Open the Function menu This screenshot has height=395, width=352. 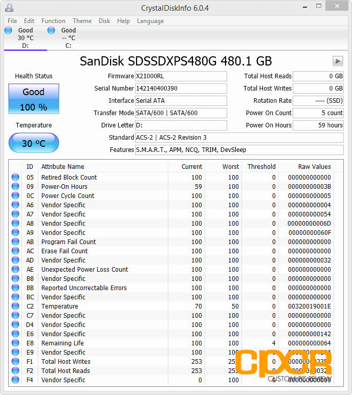53,21
